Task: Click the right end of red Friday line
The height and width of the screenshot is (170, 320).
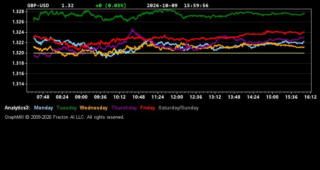Action: coord(304,32)
